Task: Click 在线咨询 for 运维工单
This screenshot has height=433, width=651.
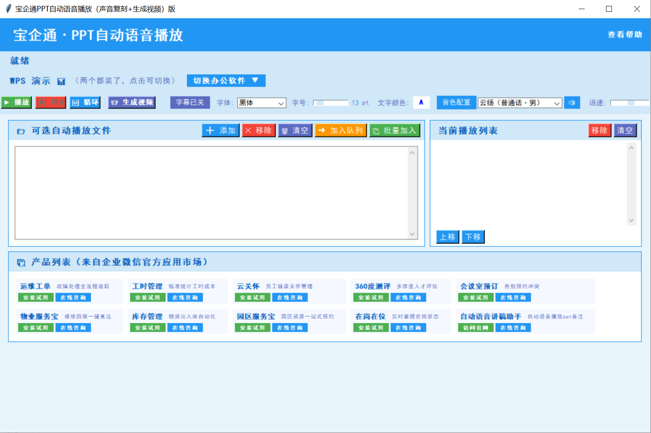Action: coord(73,298)
